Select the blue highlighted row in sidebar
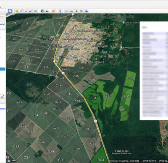Image resolution: width=168 pixels, height=163 pixels. click(x=3, y=69)
